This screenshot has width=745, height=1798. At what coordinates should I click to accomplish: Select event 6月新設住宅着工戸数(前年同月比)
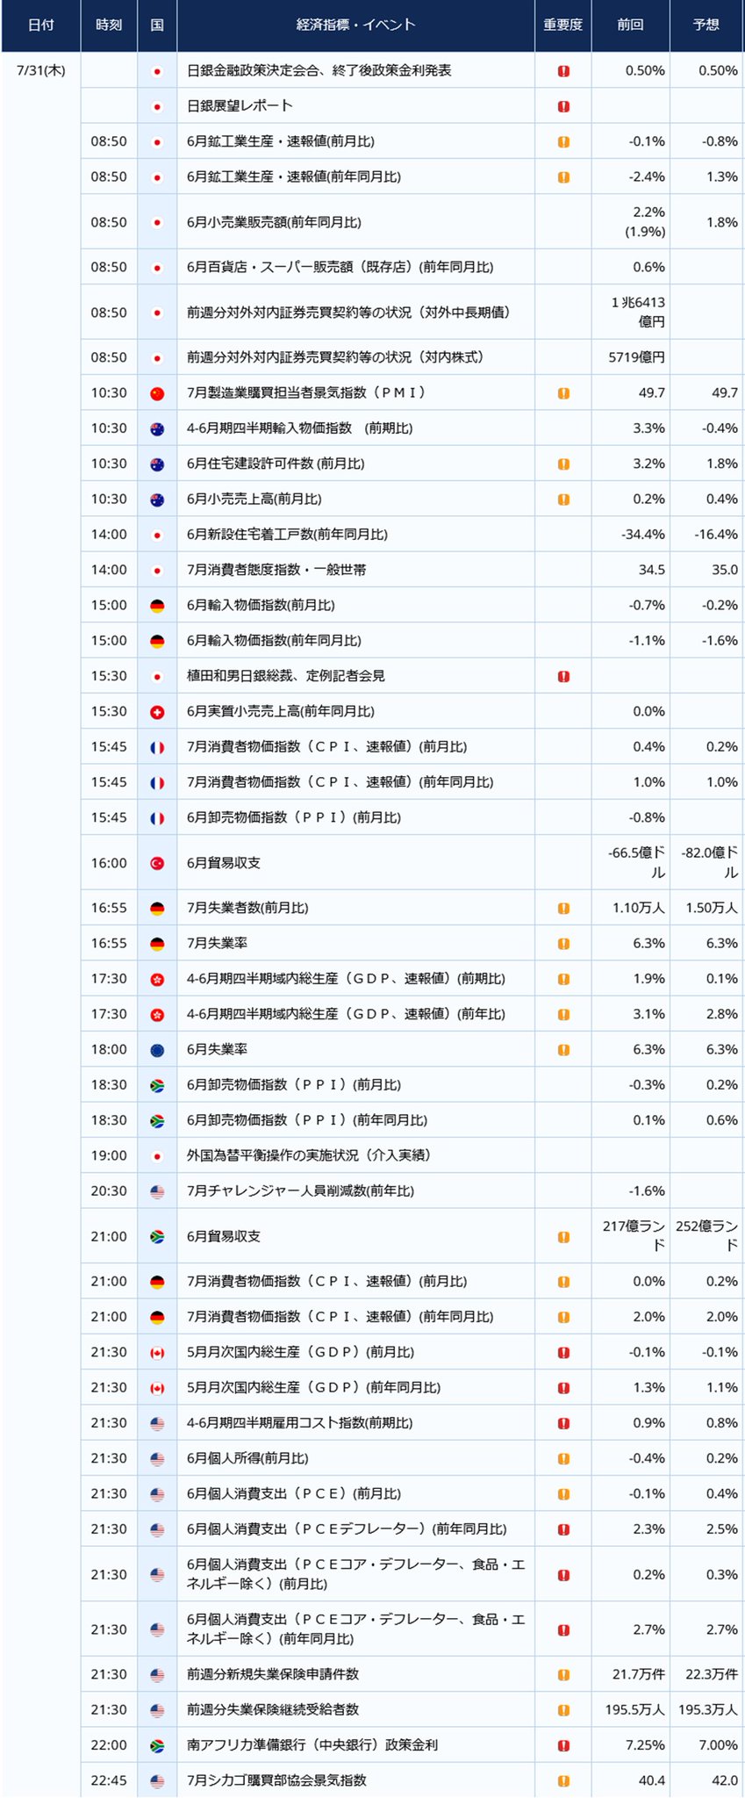tap(287, 535)
